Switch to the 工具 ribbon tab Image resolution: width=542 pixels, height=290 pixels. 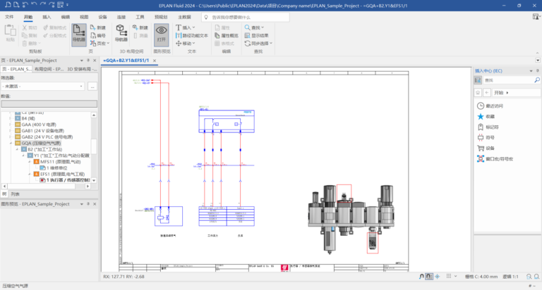point(140,17)
